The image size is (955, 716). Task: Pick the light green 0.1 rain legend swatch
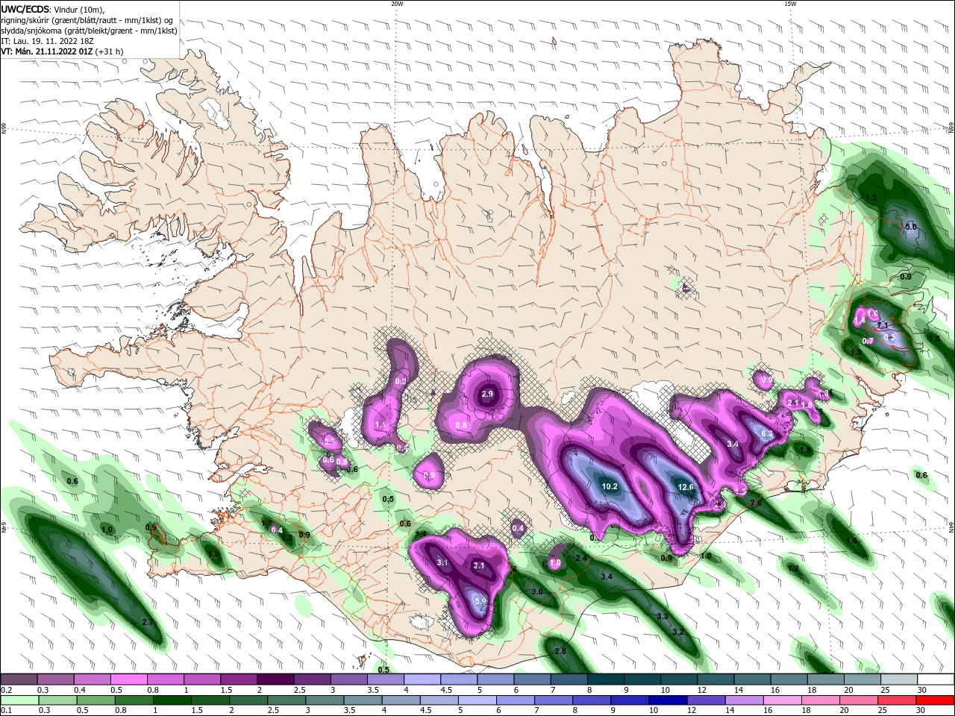pyautogui.click(x=21, y=700)
